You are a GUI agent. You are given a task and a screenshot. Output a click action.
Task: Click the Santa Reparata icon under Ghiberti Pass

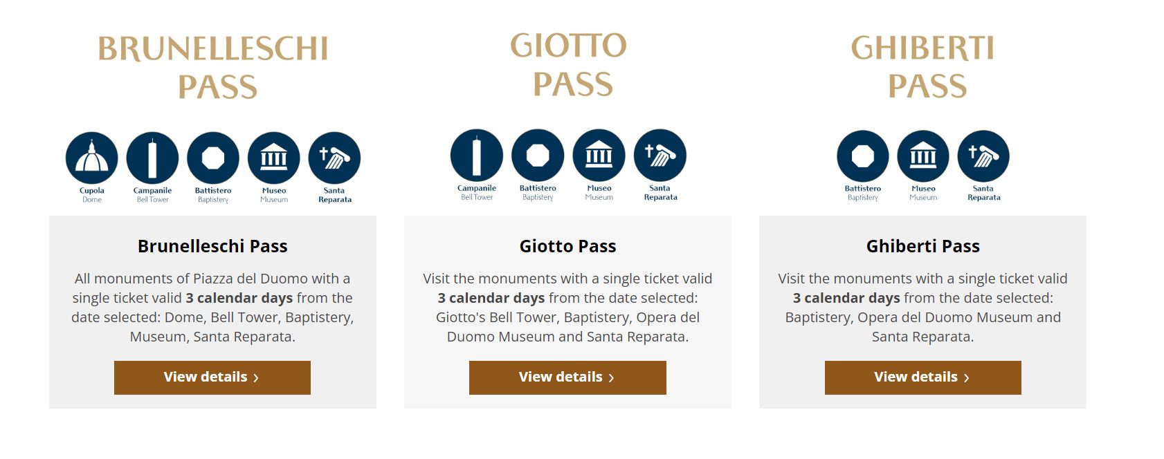[x=983, y=156]
